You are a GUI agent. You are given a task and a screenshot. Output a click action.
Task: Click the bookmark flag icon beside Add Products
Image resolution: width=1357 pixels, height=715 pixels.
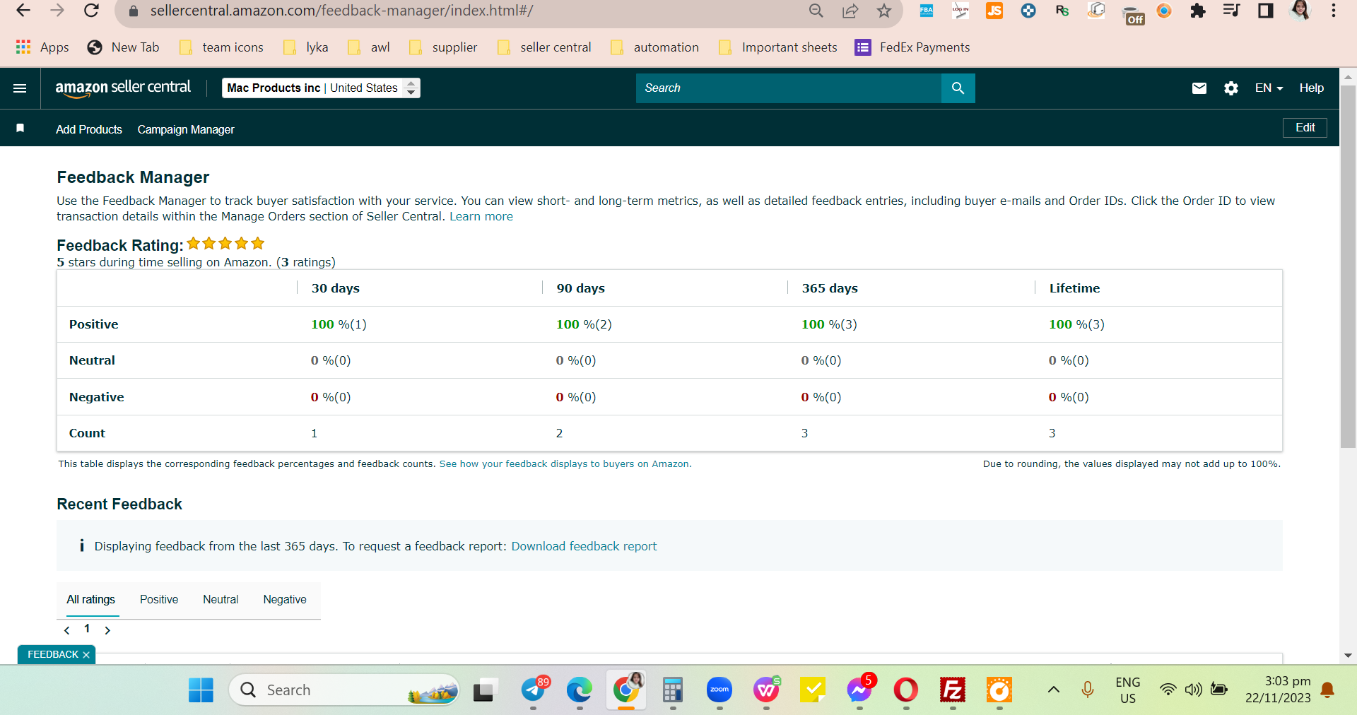20,129
